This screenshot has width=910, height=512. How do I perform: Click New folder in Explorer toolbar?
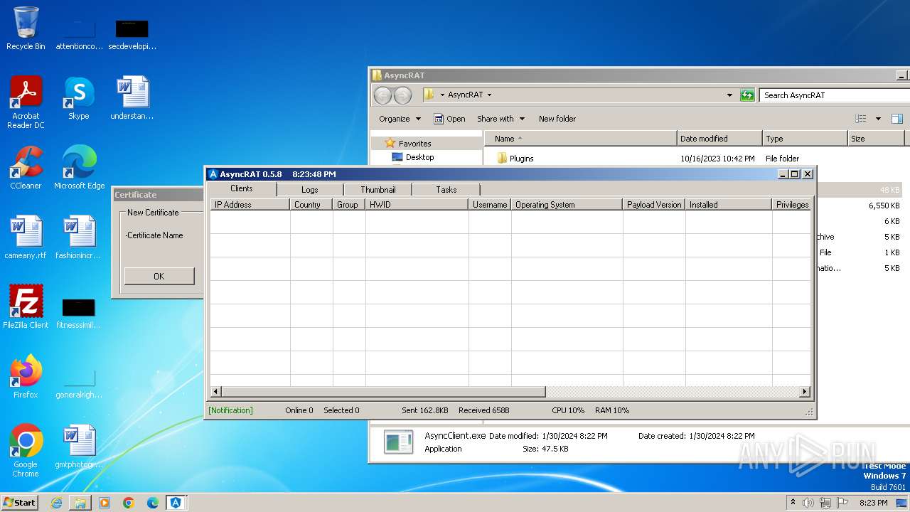tap(557, 119)
